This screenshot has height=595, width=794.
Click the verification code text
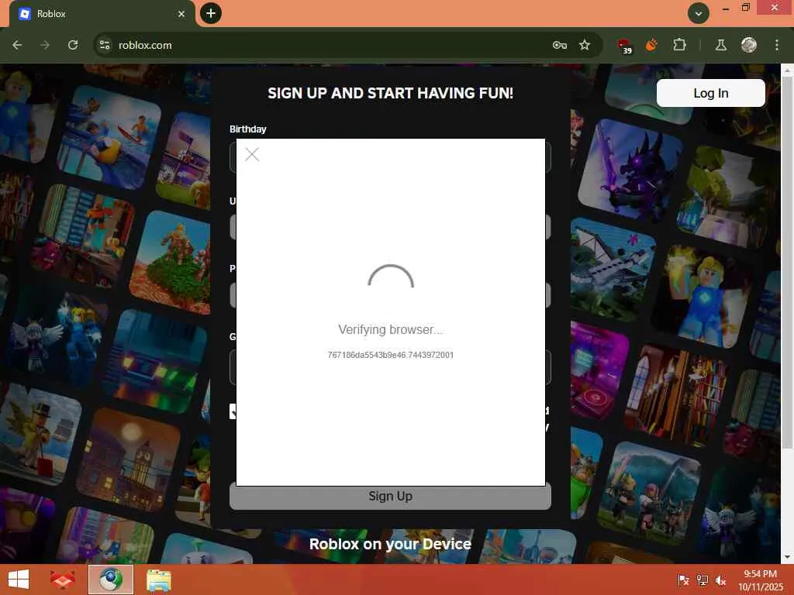point(391,355)
